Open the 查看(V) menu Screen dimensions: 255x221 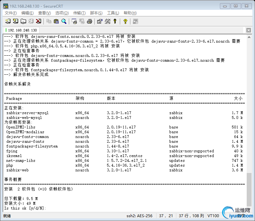(44, 13)
